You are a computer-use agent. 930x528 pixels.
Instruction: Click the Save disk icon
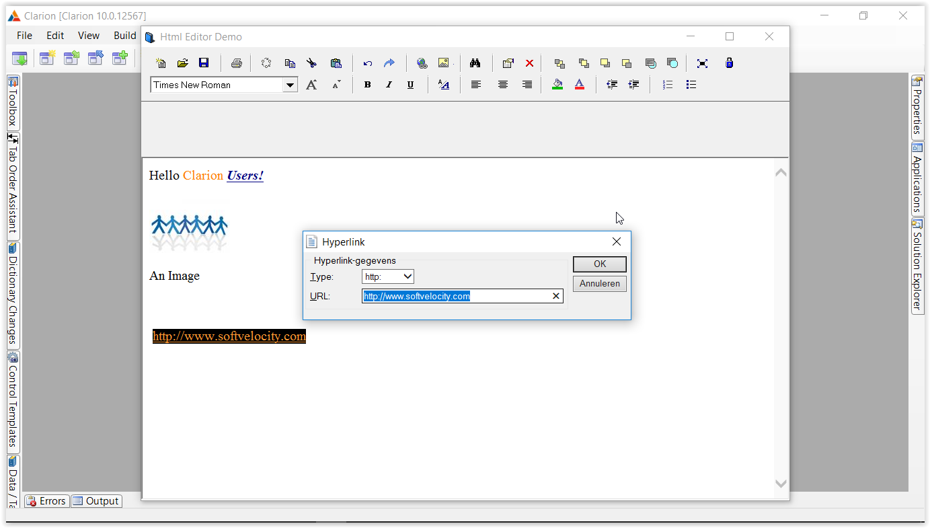click(204, 63)
